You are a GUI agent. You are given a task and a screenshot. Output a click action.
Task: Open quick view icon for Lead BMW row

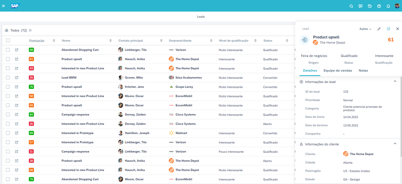(17, 77)
